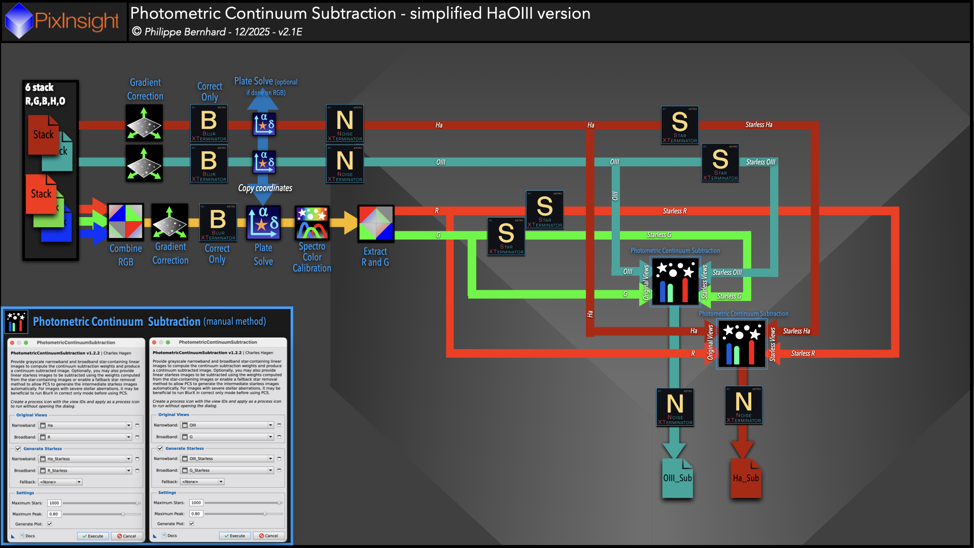Click the Maximum Peak slider in the left dialog
The image size is (974, 548).
[x=123, y=514]
